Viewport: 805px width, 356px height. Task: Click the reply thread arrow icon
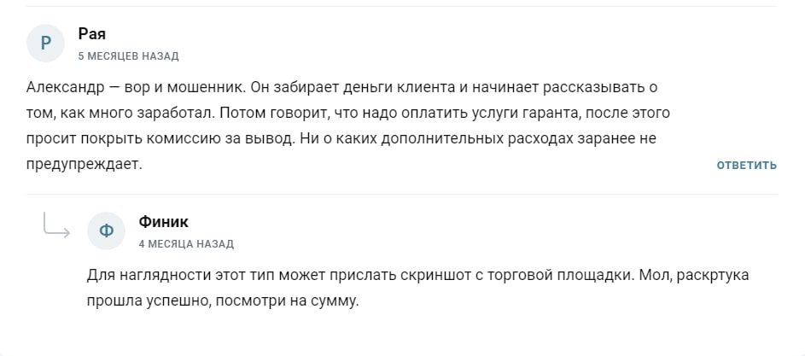55,226
